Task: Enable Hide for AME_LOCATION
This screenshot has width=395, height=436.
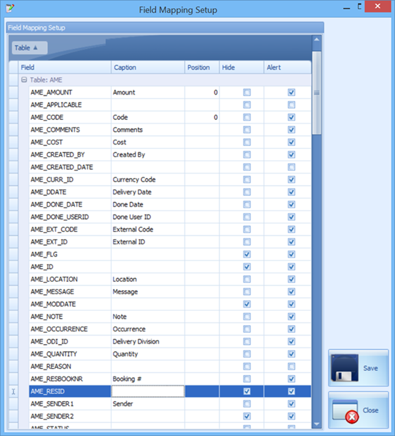Action: pyautogui.click(x=247, y=279)
